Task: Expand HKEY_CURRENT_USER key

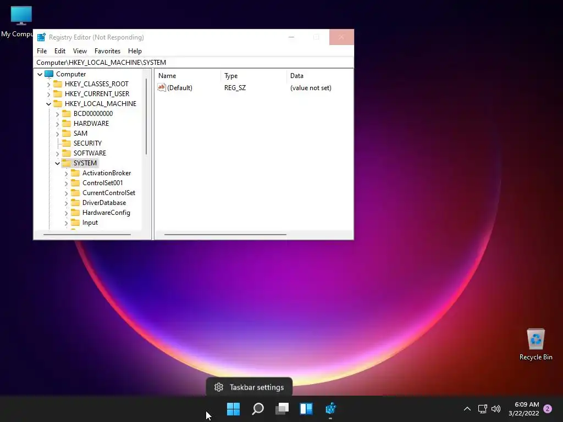Action: [x=48, y=94]
